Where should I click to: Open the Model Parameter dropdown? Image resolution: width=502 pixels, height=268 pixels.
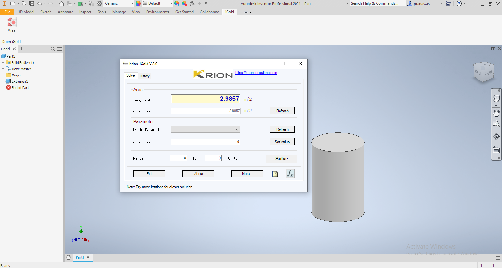206,130
